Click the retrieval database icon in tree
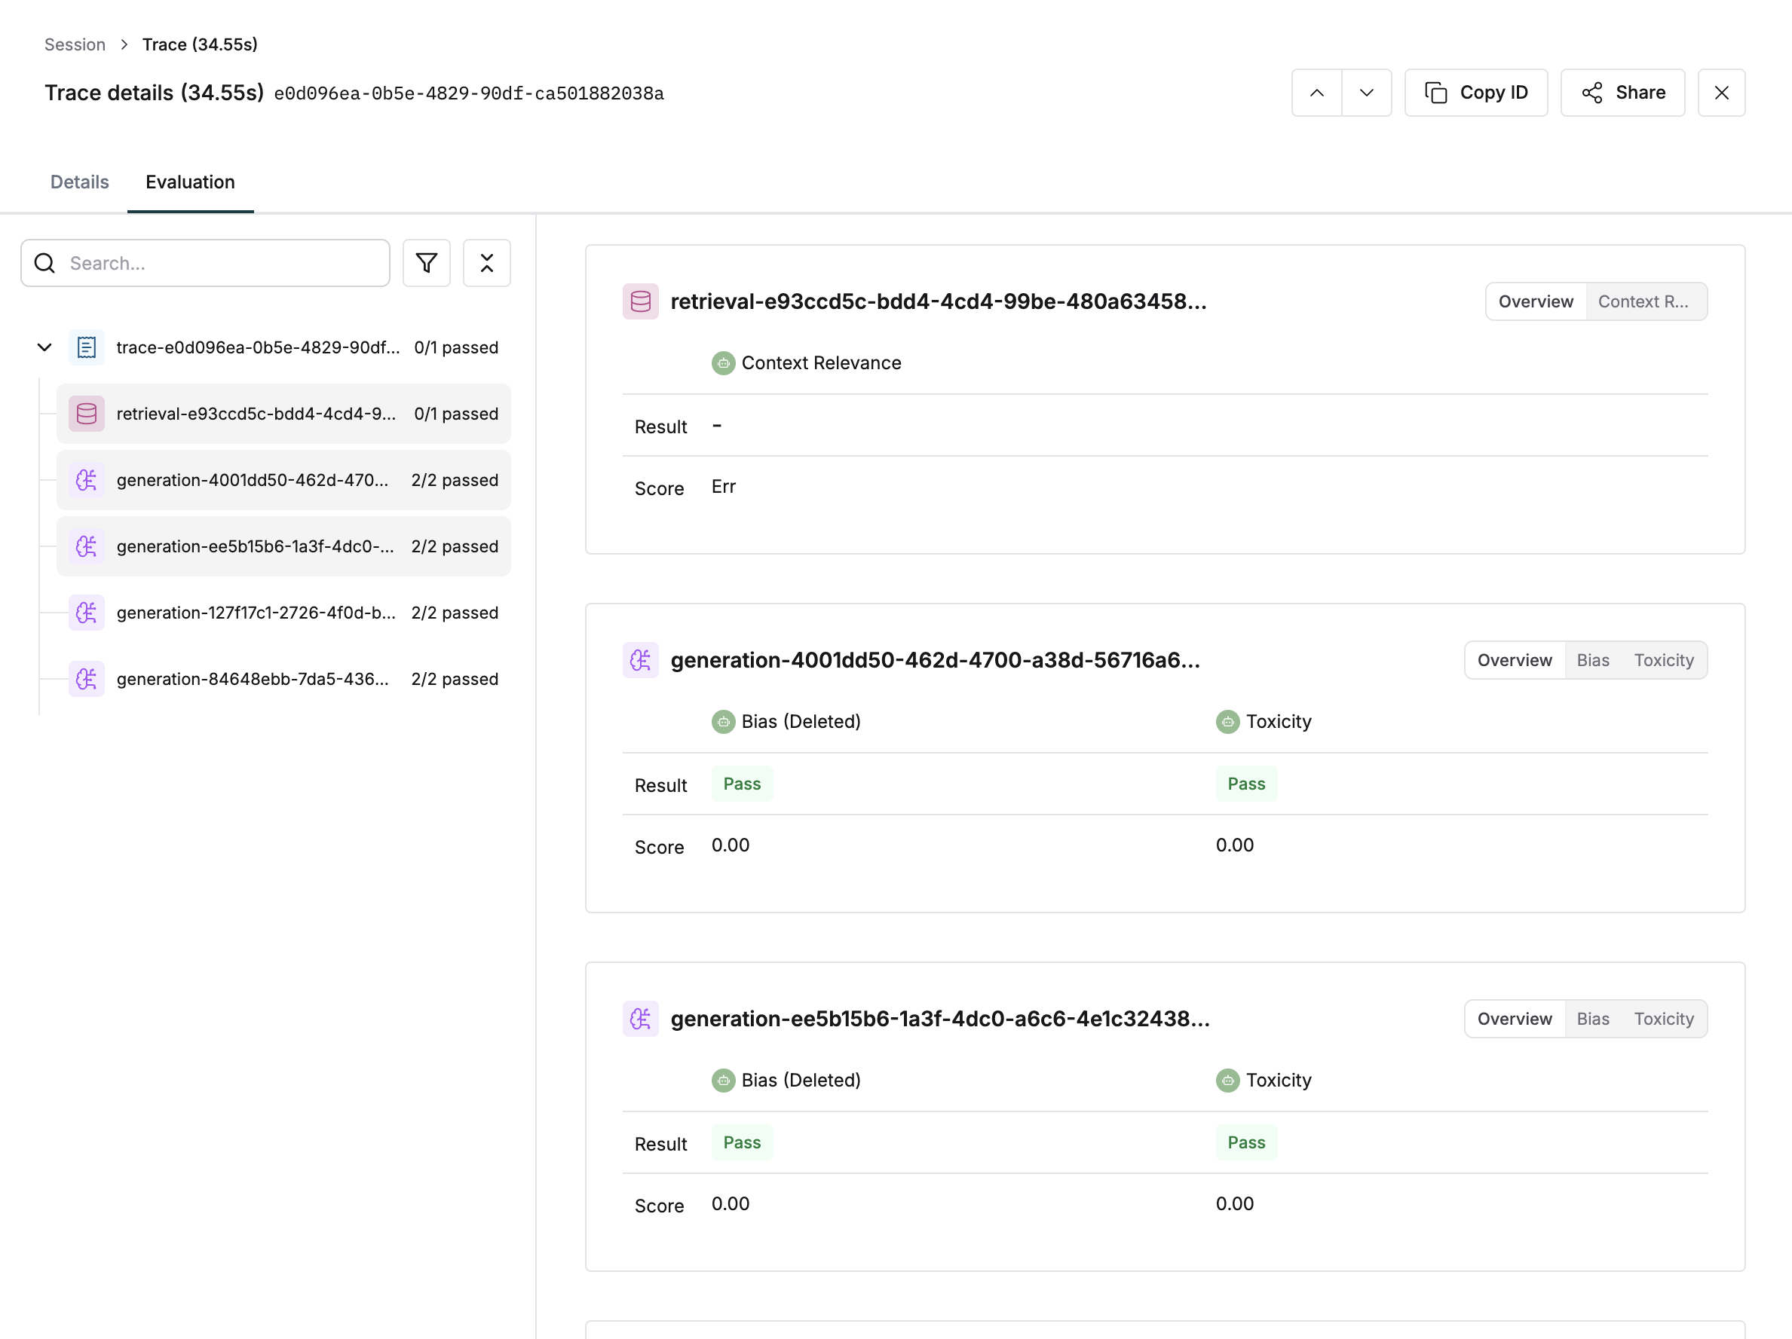The image size is (1792, 1339). [x=87, y=414]
